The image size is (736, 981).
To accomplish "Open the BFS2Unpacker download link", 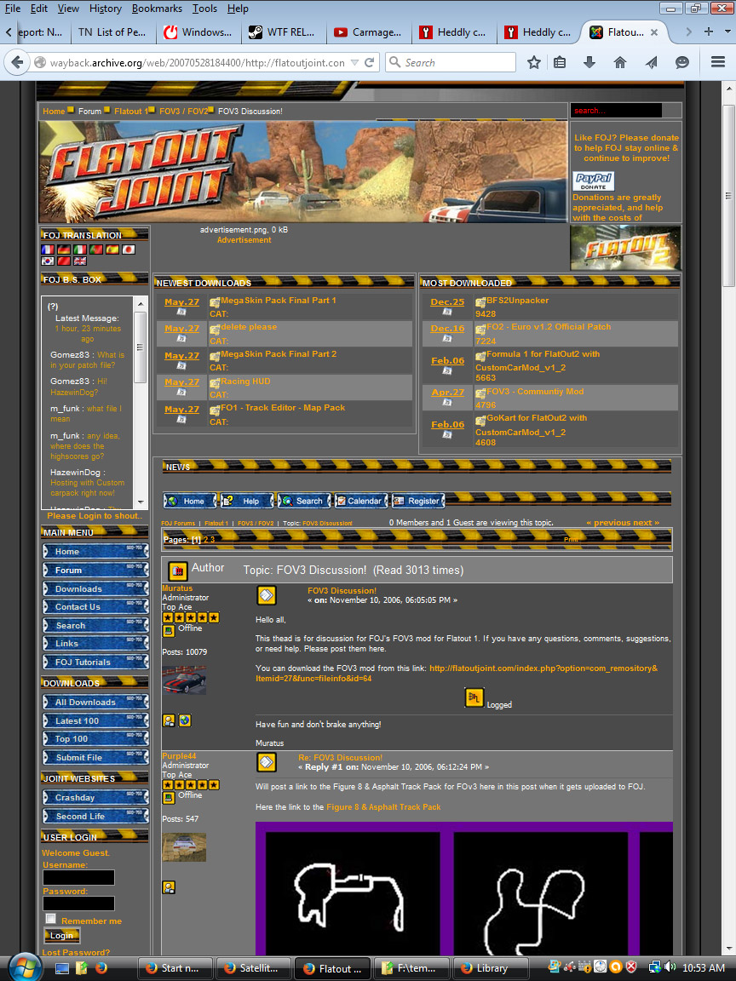I will [518, 301].
